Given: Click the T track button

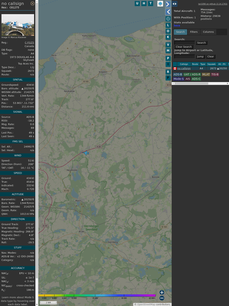Looking at the screenshot, I should pyautogui.click(x=150, y=3).
